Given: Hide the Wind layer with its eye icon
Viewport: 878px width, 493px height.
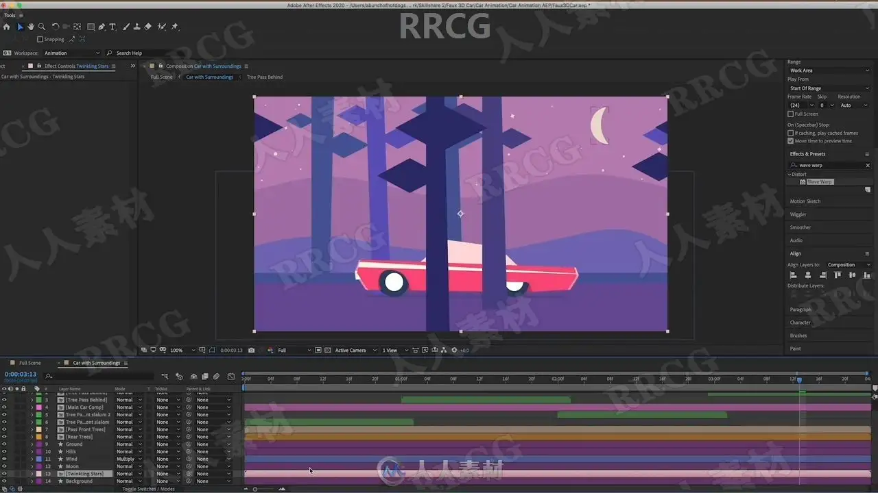Looking at the screenshot, I should (x=4, y=459).
